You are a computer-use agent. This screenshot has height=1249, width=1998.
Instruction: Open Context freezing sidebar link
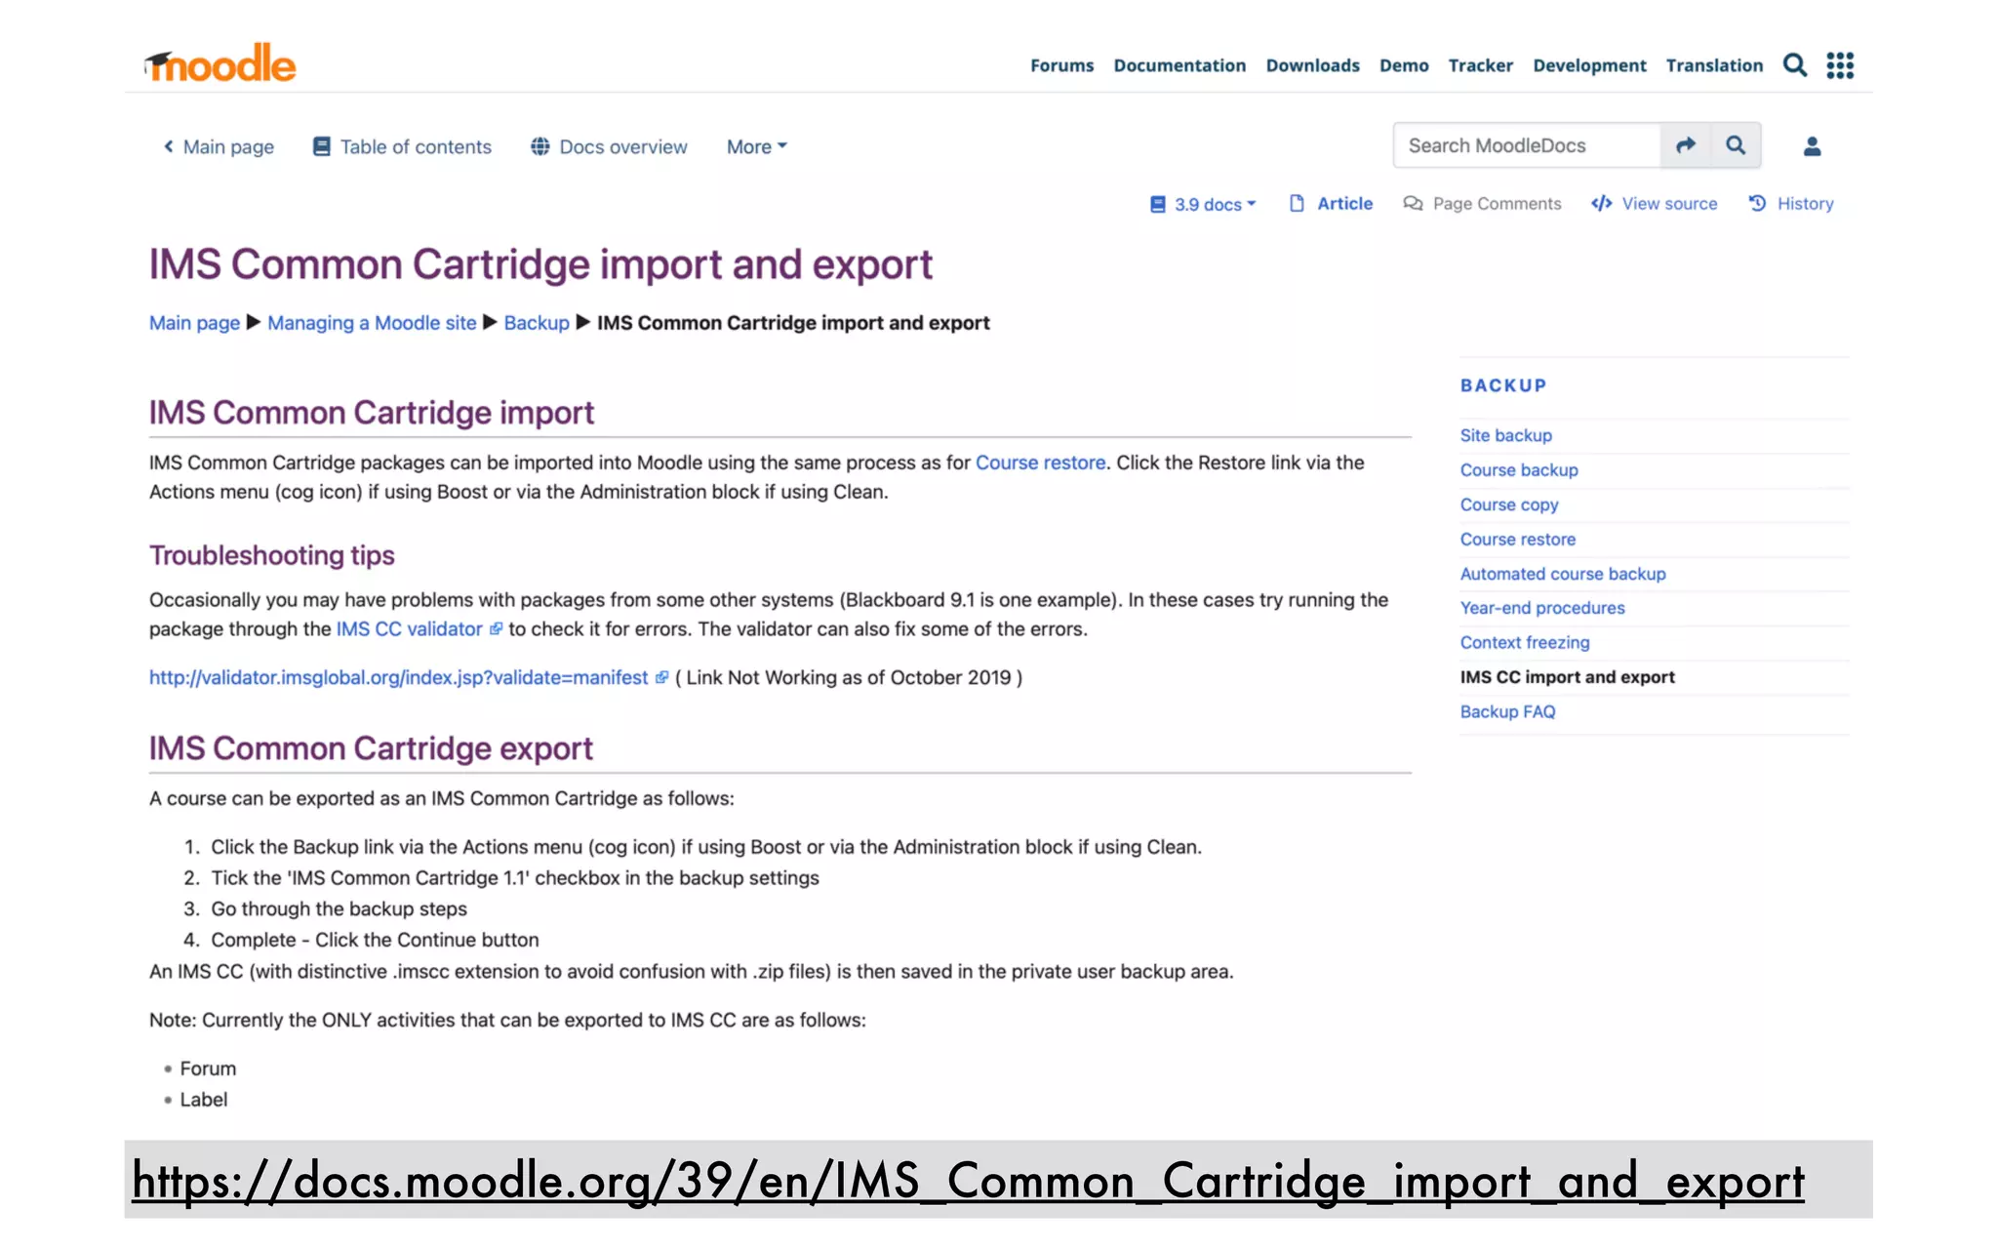coord(1525,642)
